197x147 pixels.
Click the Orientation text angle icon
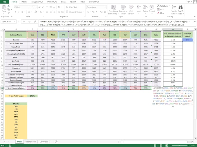point(59,7)
